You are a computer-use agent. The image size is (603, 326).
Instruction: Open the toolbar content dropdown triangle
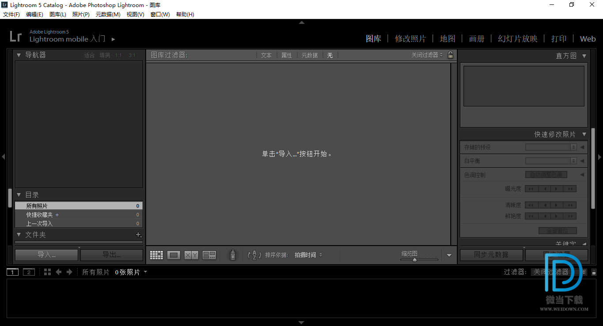449,255
